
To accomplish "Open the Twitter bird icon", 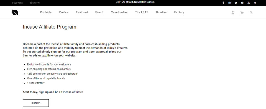I will coord(236,3).
